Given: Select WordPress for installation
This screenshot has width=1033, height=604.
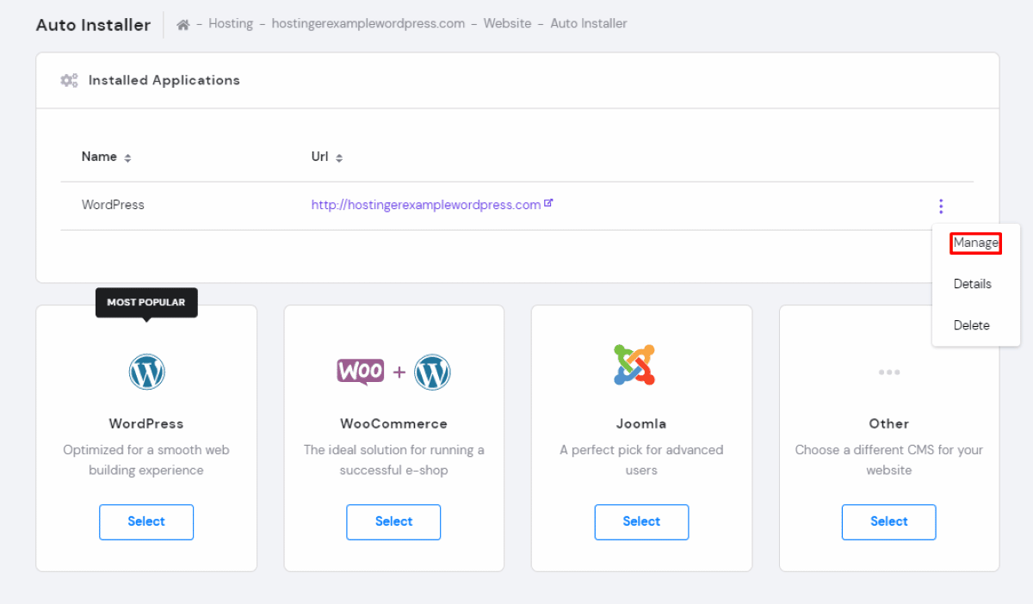Looking at the screenshot, I should coord(146,521).
